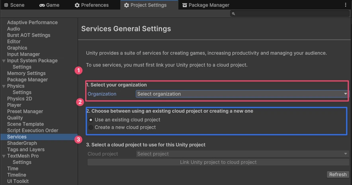Image resolution: width=352 pixels, height=185 pixels.
Task: Open Scene Template settings
Action: tap(25, 124)
